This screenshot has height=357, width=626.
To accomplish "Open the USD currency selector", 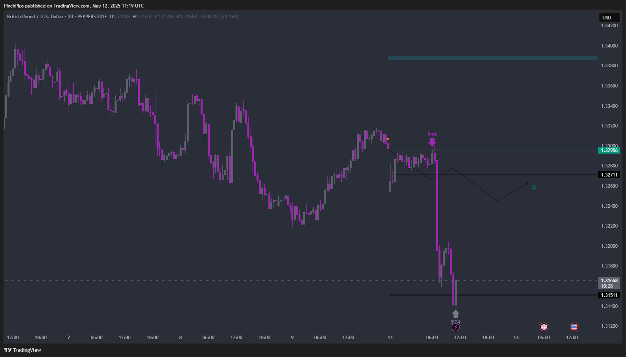I will point(609,17).
